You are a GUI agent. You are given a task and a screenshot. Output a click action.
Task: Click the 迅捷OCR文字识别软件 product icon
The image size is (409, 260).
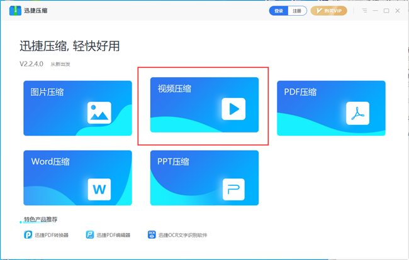pos(152,235)
